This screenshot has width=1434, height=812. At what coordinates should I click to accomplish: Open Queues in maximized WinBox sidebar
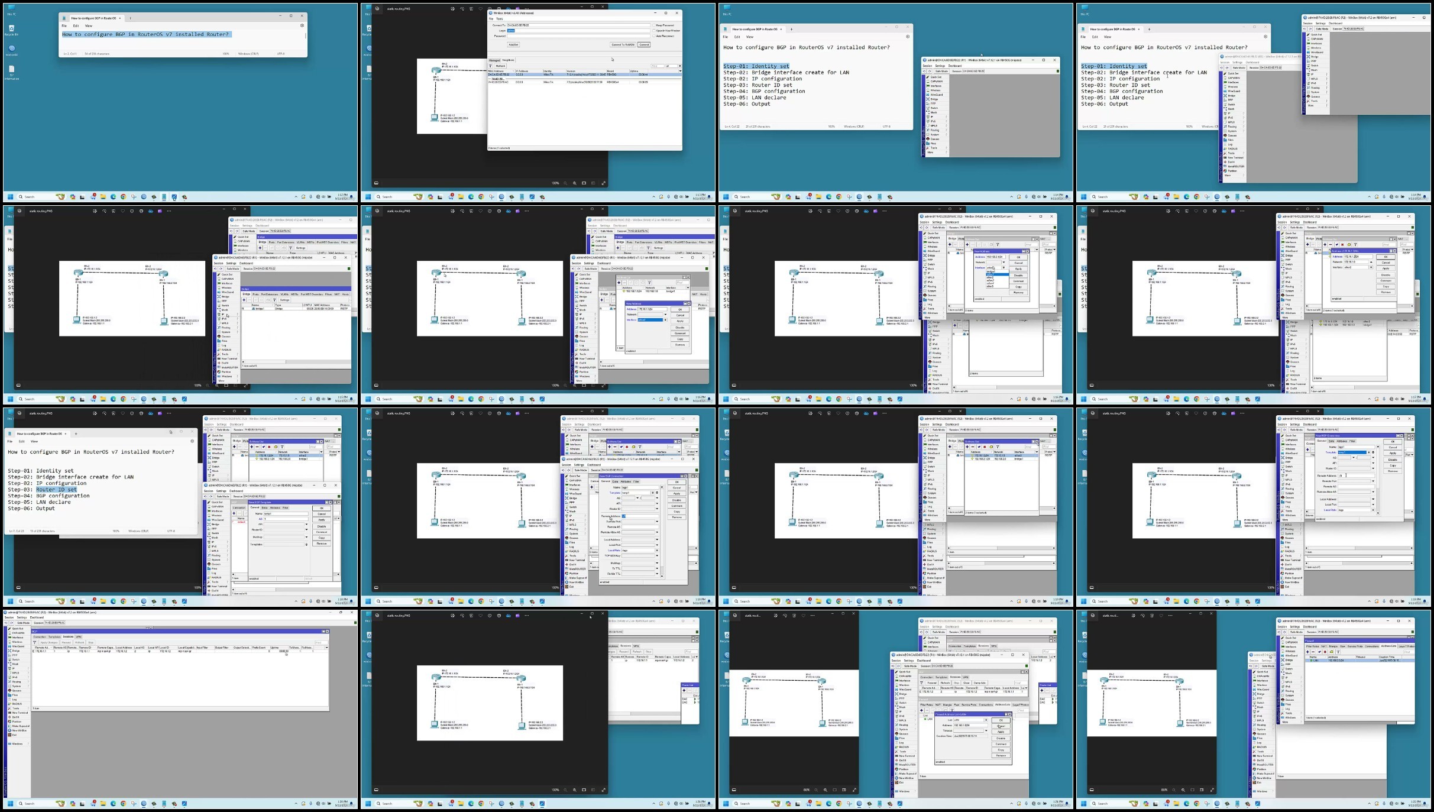(17, 691)
